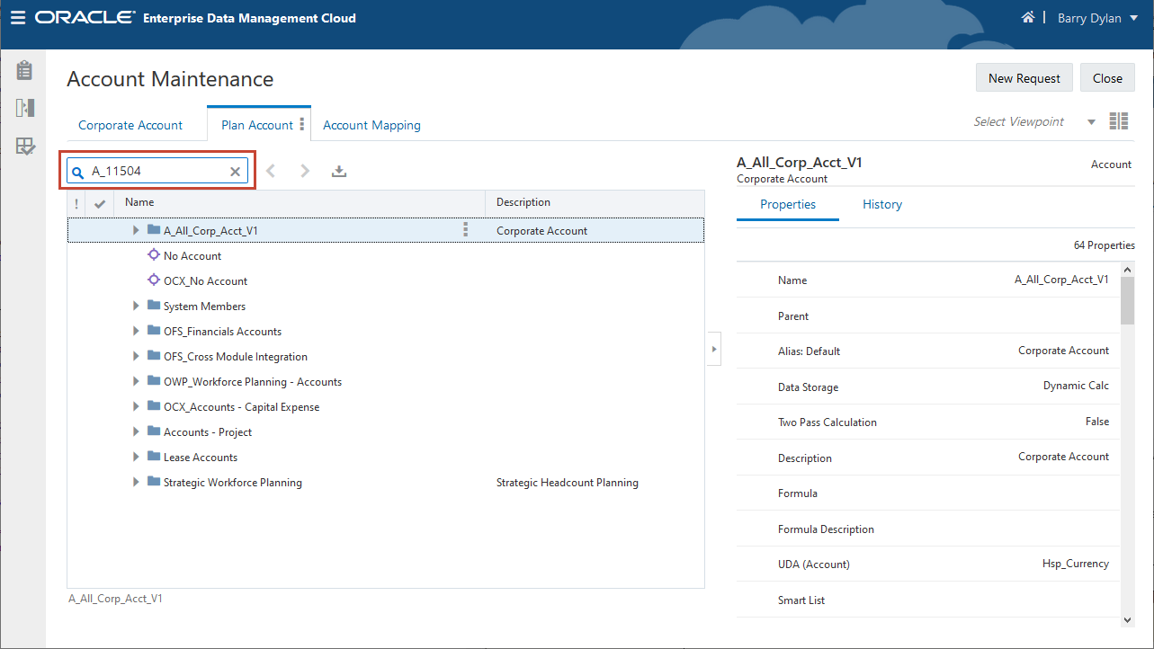The height and width of the screenshot is (649, 1154).
Task: Click the New Request button
Action: pyautogui.click(x=1024, y=78)
